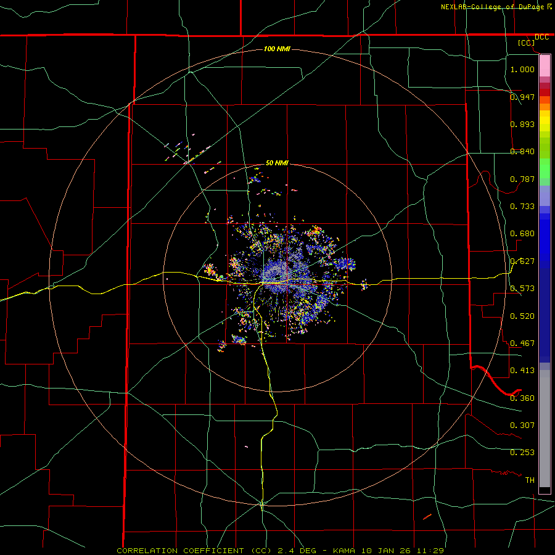Click the TH threshold label on legend
This screenshot has width=555, height=555.
click(530, 480)
